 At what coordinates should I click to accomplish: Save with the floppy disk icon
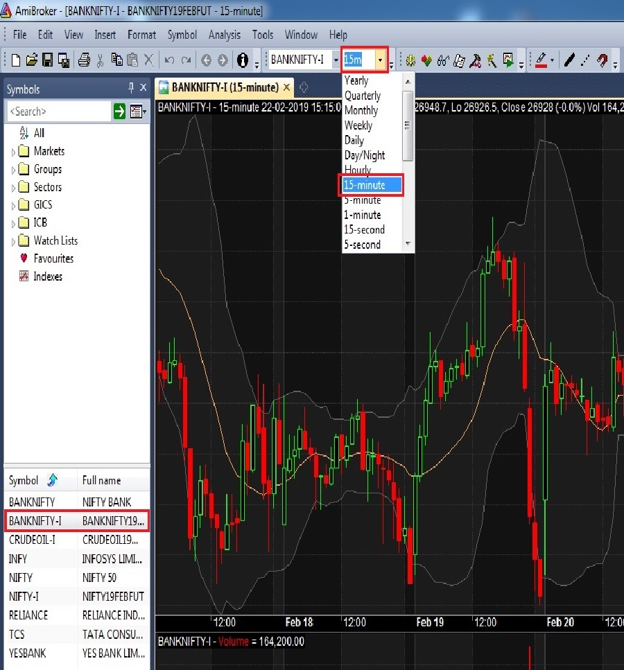point(47,60)
